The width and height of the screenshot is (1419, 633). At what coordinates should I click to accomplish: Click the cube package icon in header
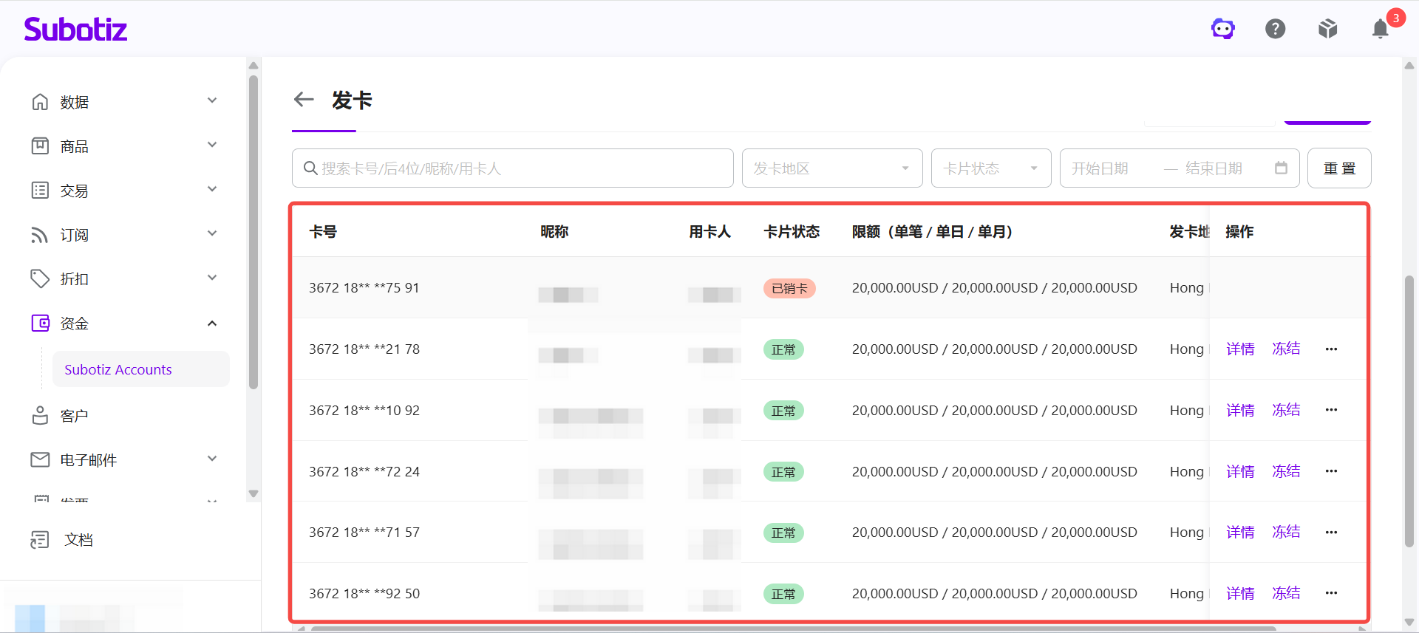1328,29
